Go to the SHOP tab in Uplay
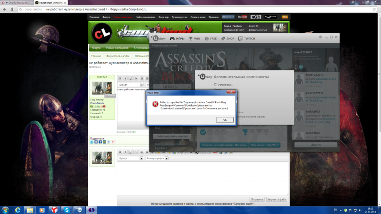Image resolution: width=381 pixels, height=214 pixels. pos(228,39)
